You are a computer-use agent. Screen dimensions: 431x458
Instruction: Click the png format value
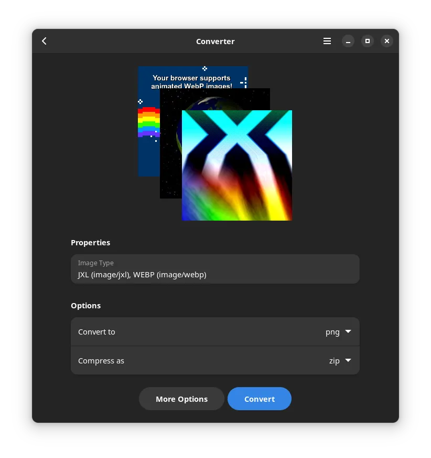click(x=332, y=332)
